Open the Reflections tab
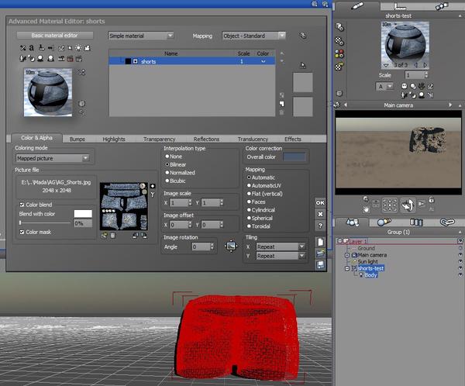Image resolution: width=465 pixels, height=386 pixels. click(x=206, y=139)
